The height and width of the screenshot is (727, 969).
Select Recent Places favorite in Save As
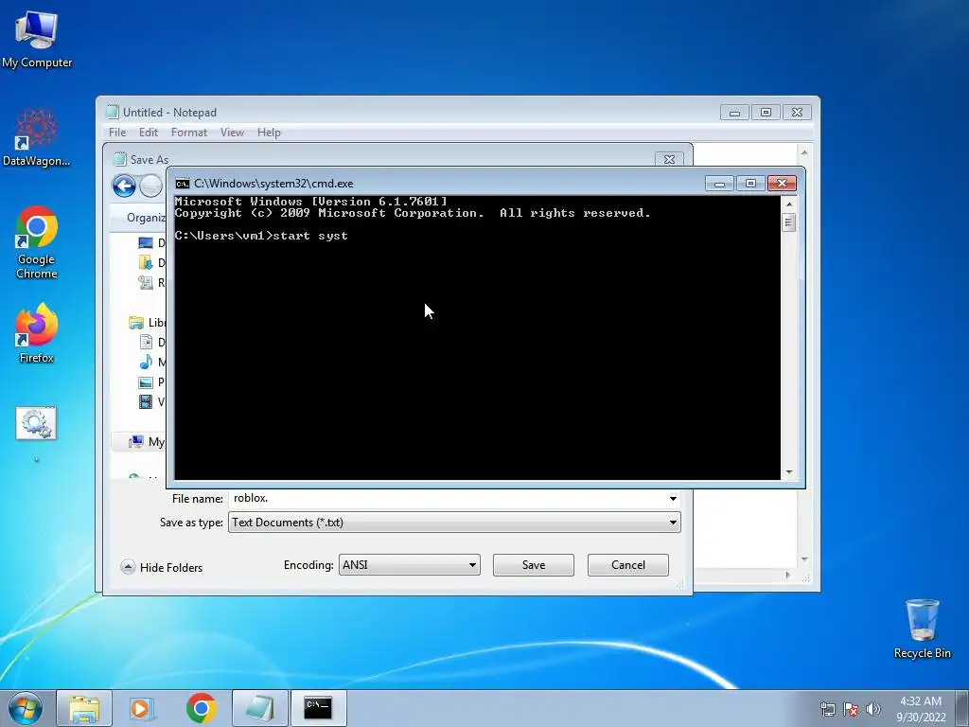coord(152,282)
